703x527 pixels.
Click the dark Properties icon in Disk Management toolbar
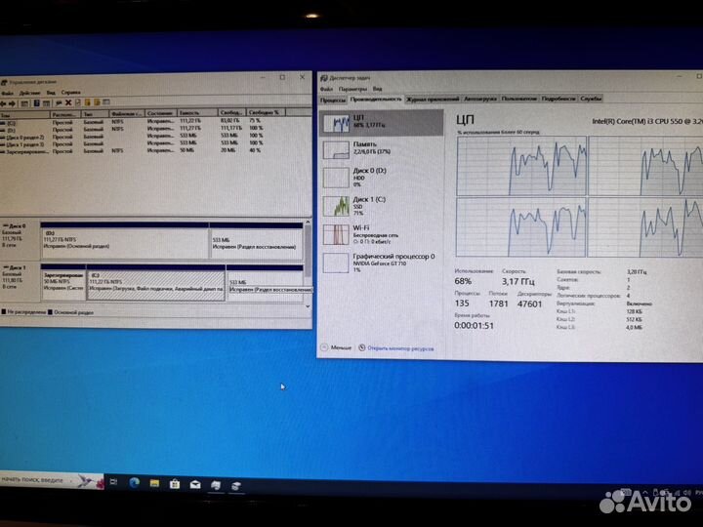point(37,103)
